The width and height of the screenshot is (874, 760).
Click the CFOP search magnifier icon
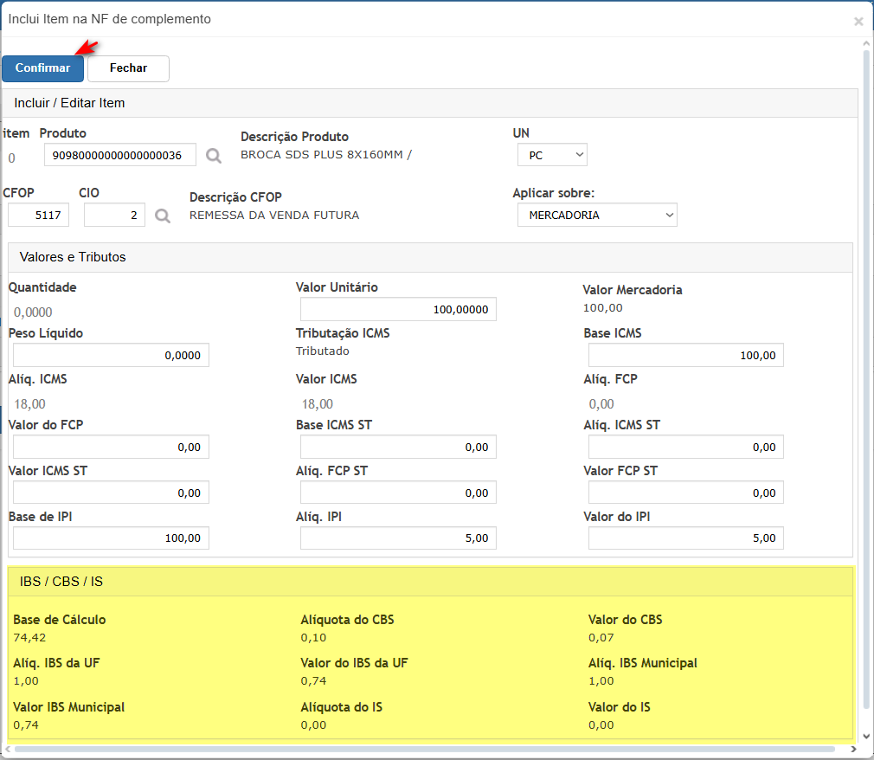tap(162, 216)
